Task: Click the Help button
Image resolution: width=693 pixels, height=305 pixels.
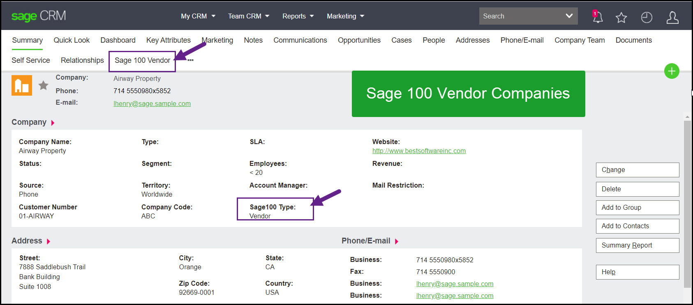Action: pyautogui.click(x=638, y=272)
